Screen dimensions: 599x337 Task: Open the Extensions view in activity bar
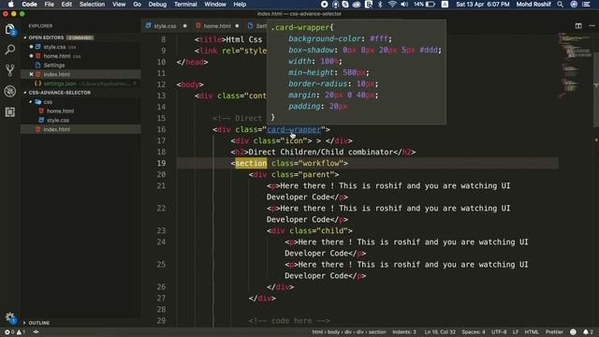(x=10, y=111)
